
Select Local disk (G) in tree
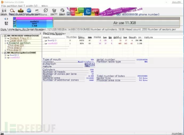point(18,40)
